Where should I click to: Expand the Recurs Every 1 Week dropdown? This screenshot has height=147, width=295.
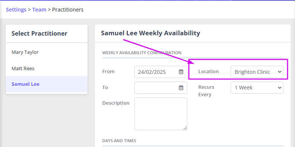(x=257, y=88)
